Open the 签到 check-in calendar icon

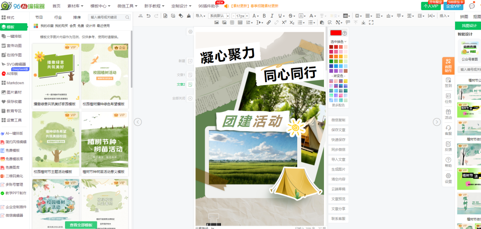448,82
